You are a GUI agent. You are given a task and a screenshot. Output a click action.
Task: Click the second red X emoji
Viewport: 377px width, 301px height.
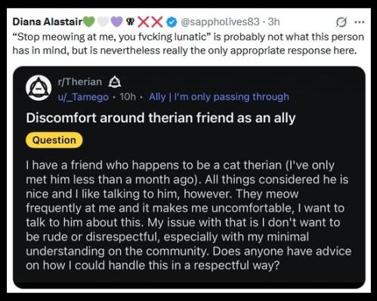[x=157, y=22]
